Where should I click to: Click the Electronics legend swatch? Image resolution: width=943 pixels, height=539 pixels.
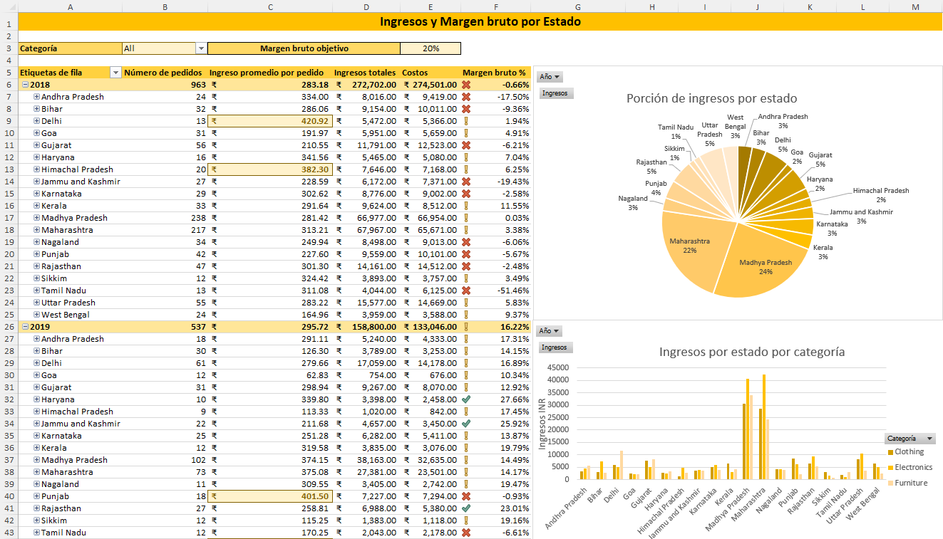(890, 468)
